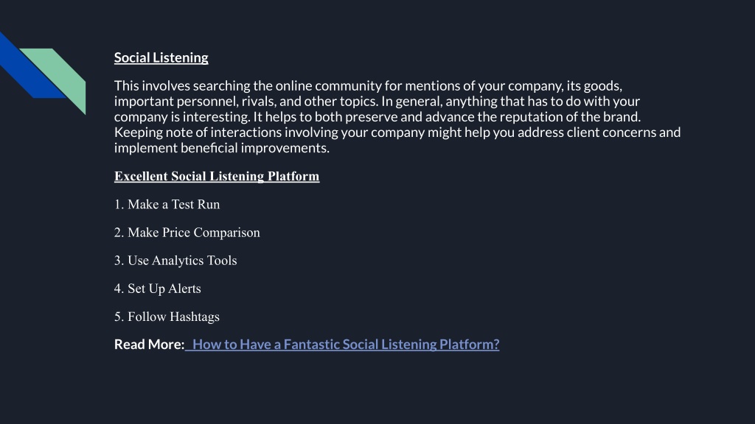755x424 pixels.
Task: Select list item "5. Follow Hashtags"
Action: (167, 317)
